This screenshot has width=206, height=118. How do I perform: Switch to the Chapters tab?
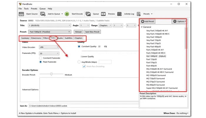pos(78,38)
